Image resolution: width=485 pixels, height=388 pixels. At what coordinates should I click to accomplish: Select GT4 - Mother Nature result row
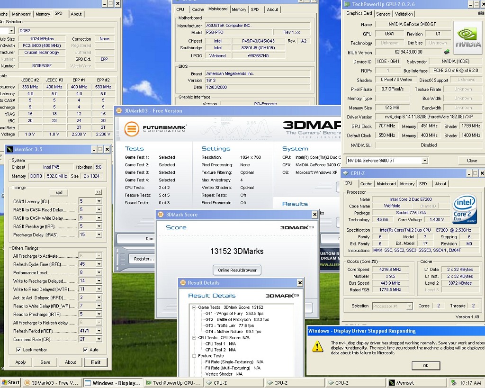(x=233, y=332)
